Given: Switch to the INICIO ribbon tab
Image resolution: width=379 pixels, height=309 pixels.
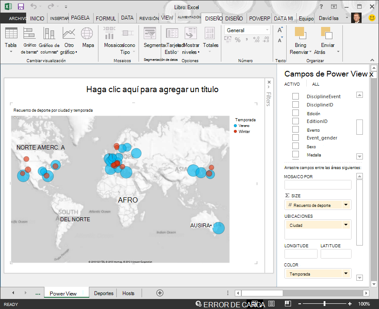Looking at the screenshot, I should click(x=37, y=18).
